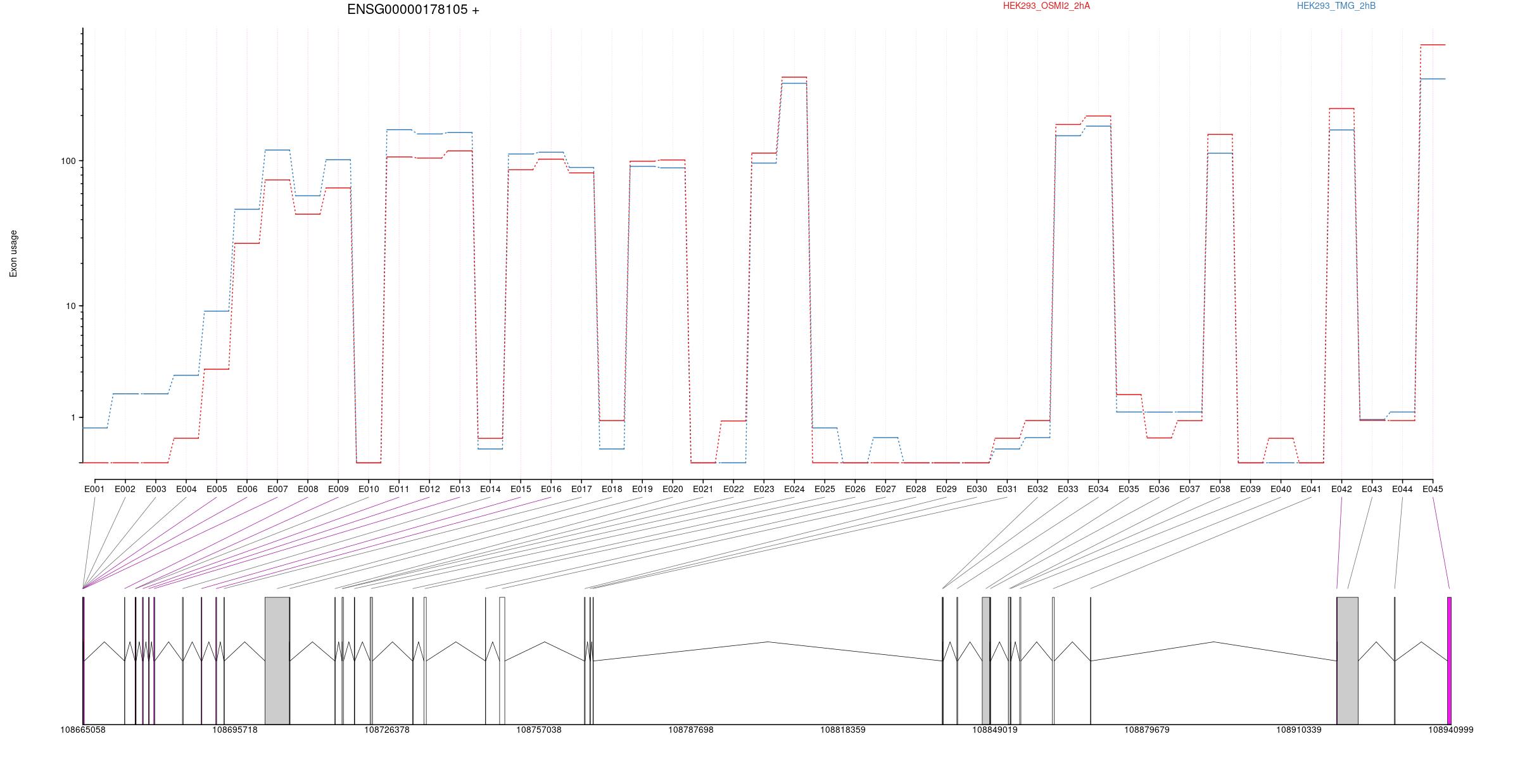
Task: Click exon label E024
Action: (794, 489)
